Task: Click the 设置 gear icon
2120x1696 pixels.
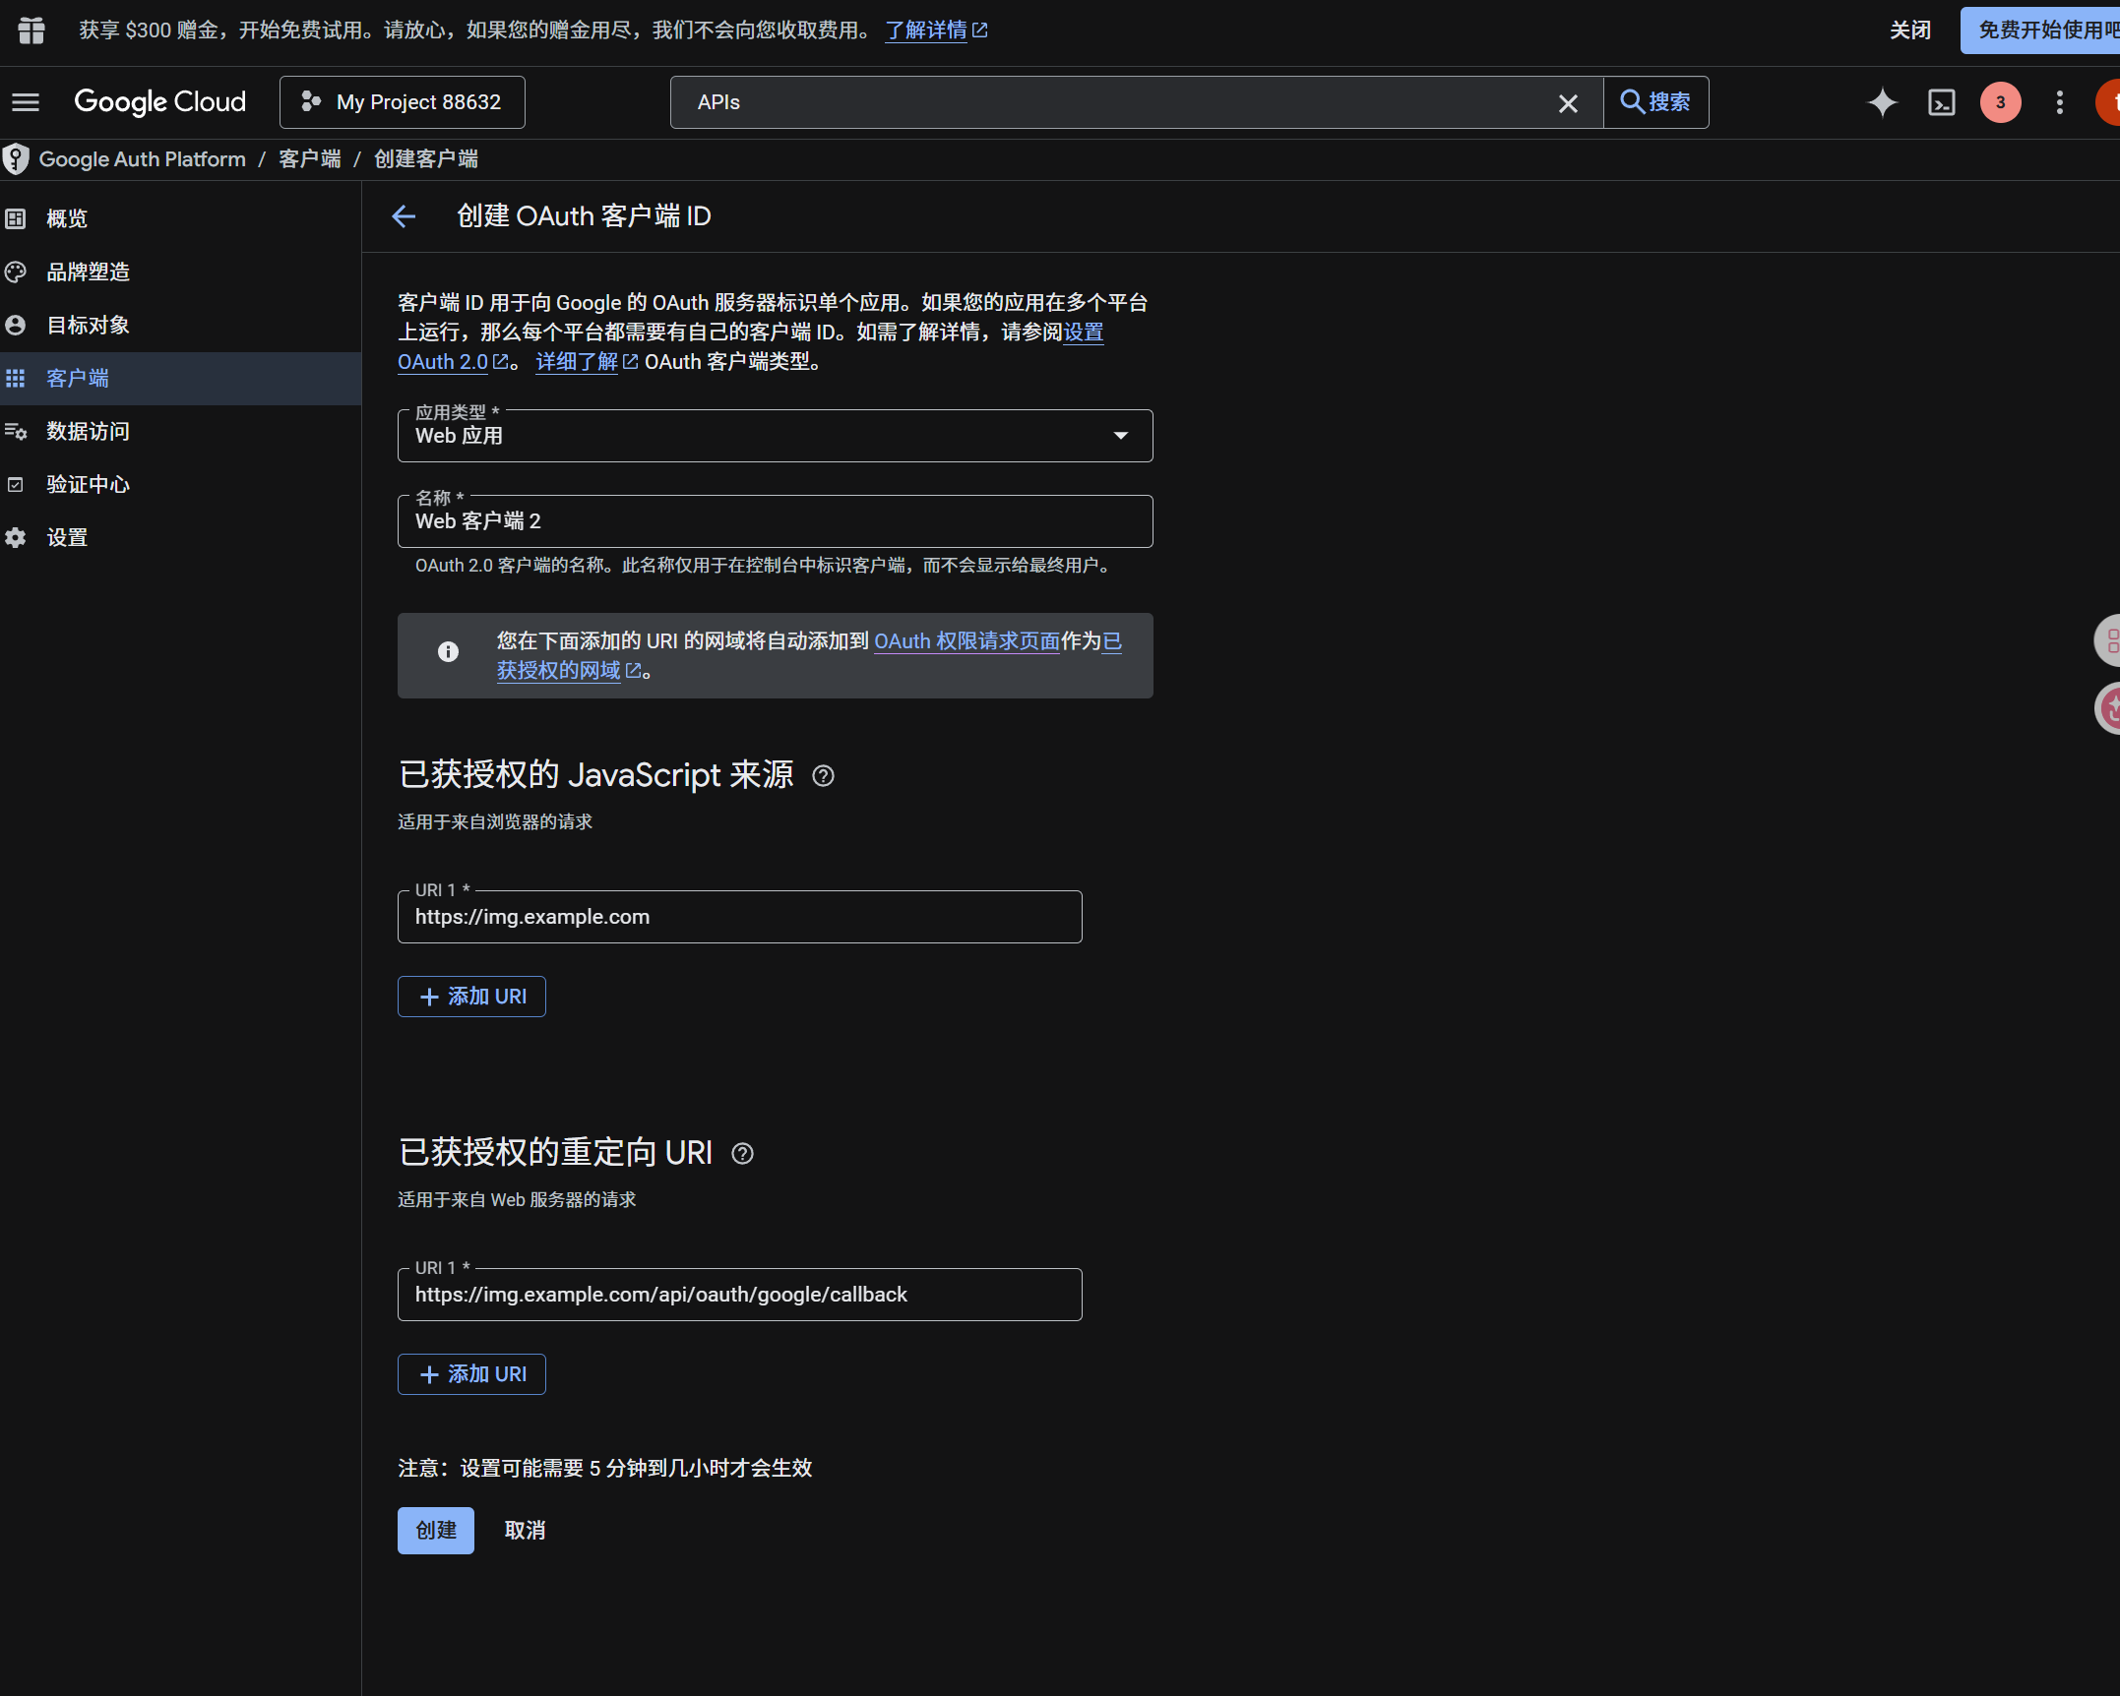Action: (16, 538)
